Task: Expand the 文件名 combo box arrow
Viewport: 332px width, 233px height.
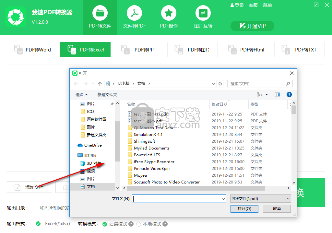Action: pyautogui.click(x=223, y=199)
